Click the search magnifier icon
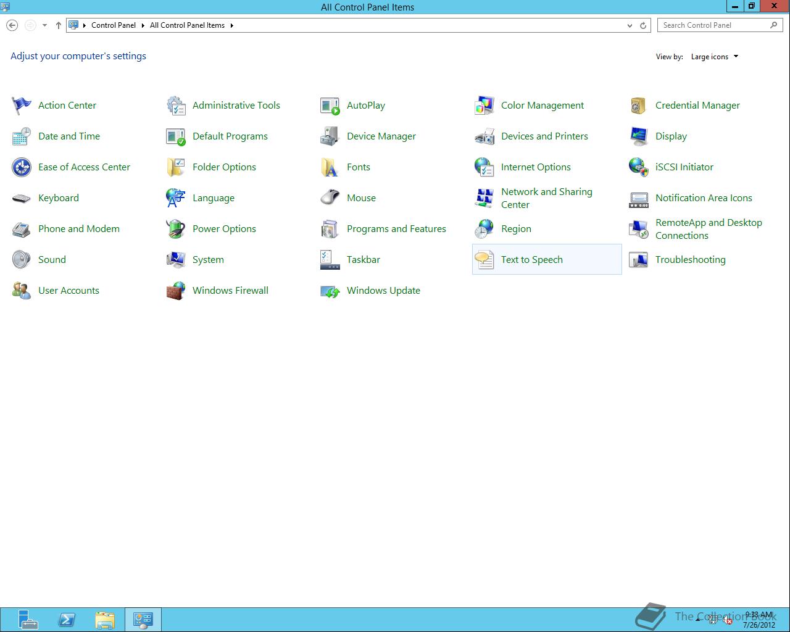The height and width of the screenshot is (632, 790). (x=774, y=25)
